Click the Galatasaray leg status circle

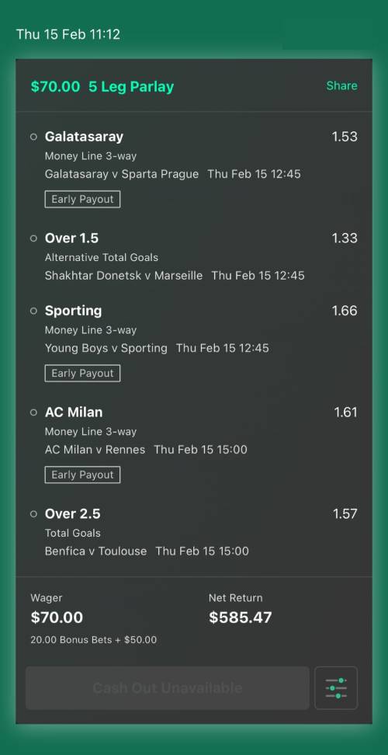(33, 137)
